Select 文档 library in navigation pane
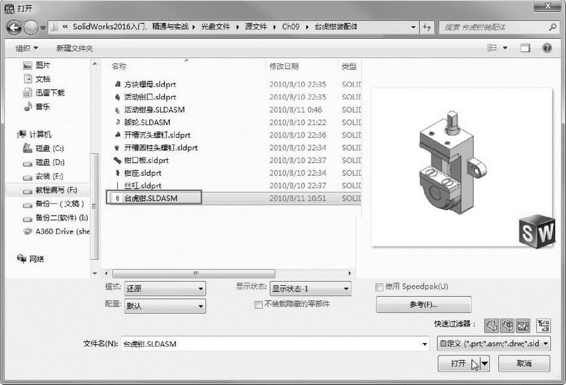The height and width of the screenshot is (385, 566). click(36, 79)
